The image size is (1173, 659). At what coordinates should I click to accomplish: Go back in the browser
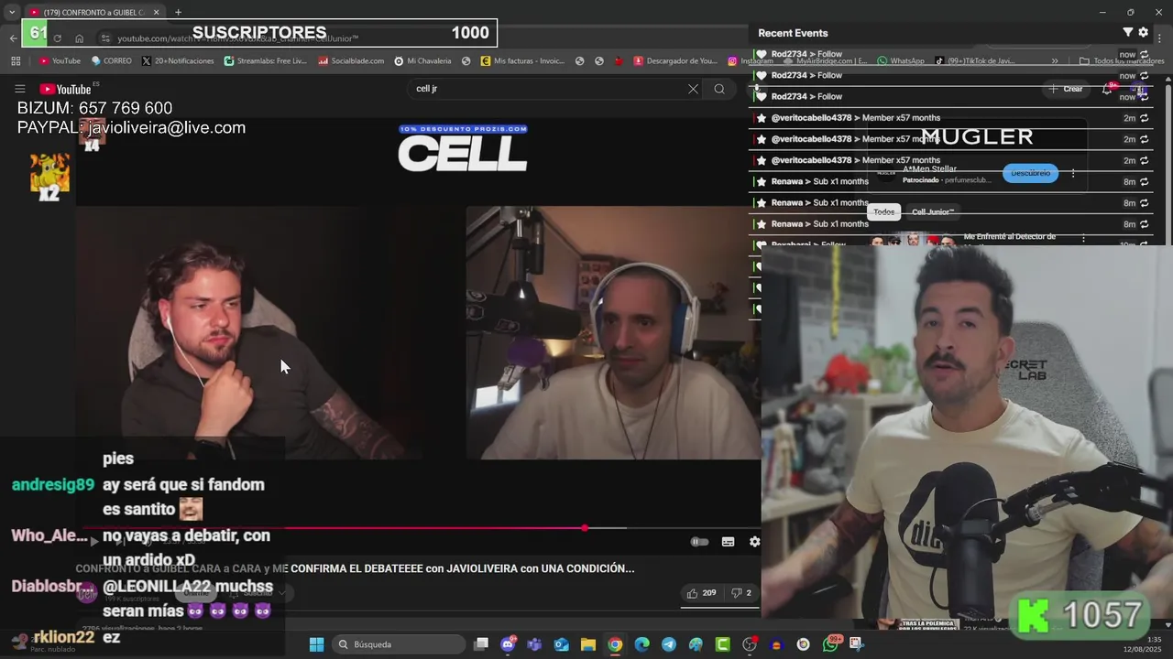coord(13,38)
